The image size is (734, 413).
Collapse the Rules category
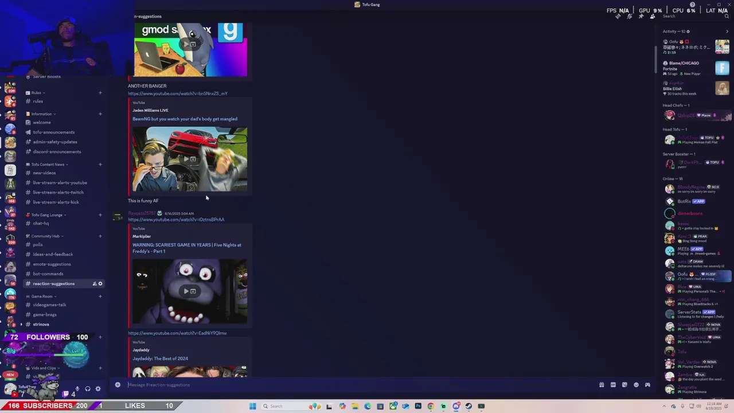(x=36, y=93)
